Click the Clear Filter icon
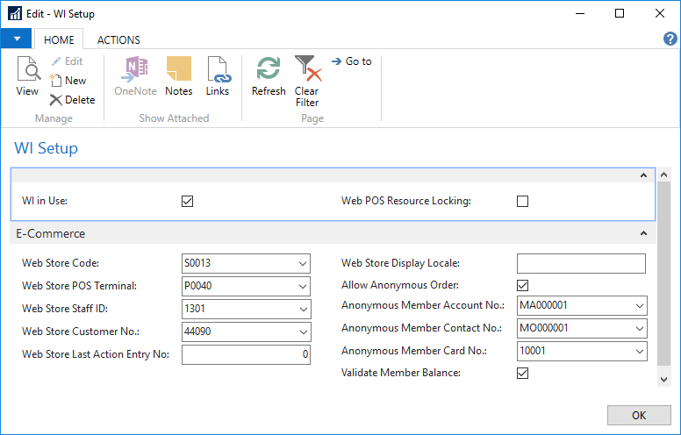Image resolution: width=681 pixels, height=435 pixels. pos(306,79)
